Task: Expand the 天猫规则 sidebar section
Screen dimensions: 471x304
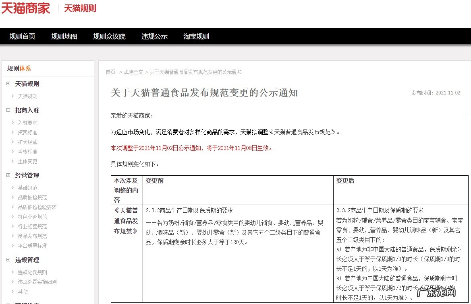Action: 8,84
